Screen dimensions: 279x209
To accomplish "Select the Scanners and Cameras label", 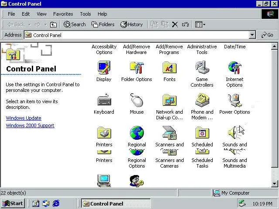I will click(170, 163).
